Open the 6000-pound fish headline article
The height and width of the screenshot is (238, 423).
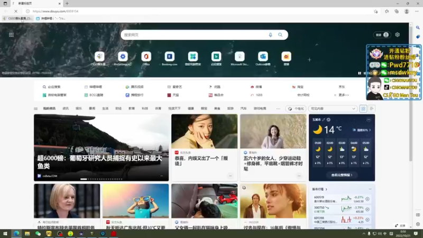[99, 162]
